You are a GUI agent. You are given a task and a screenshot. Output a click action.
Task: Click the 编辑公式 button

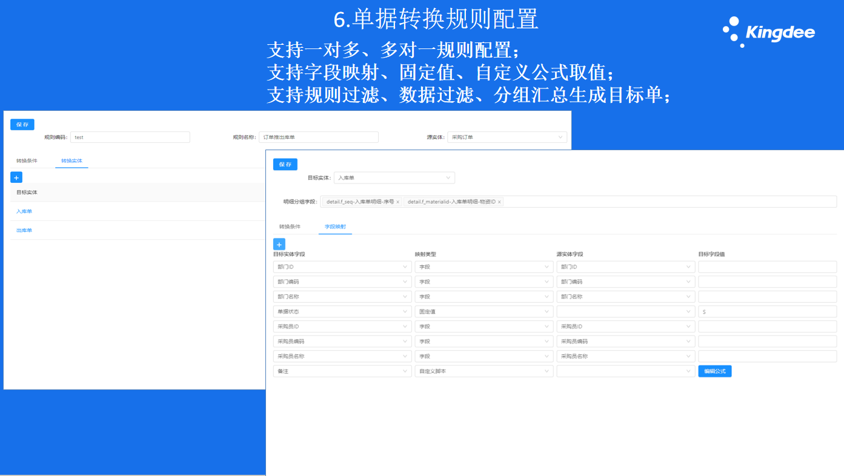pyautogui.click(x=714, y=371)
